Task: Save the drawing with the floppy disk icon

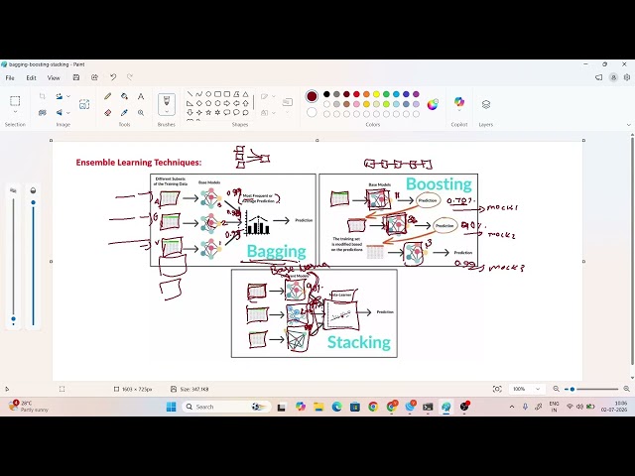Action: click(x=76, y=77)
